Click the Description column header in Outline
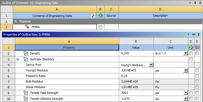The height and width of the screenshot is (102, 203). click(160, 16)
